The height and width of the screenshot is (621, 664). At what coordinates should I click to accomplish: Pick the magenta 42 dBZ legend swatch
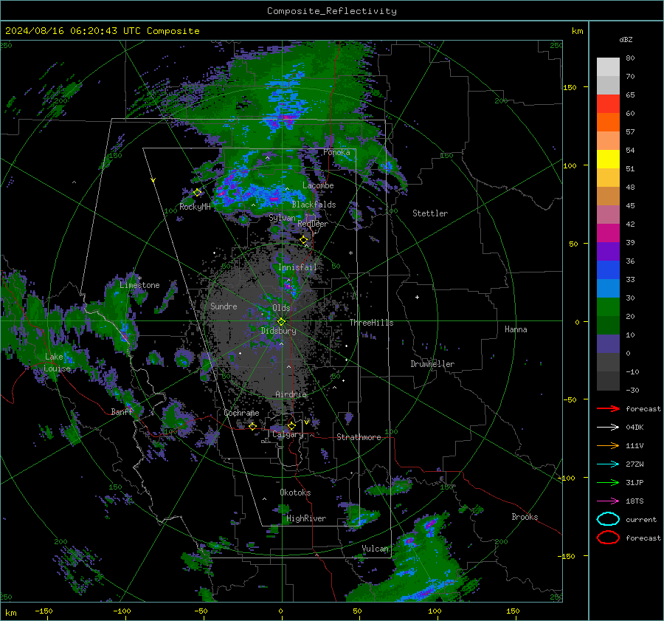tap(608, 233)
